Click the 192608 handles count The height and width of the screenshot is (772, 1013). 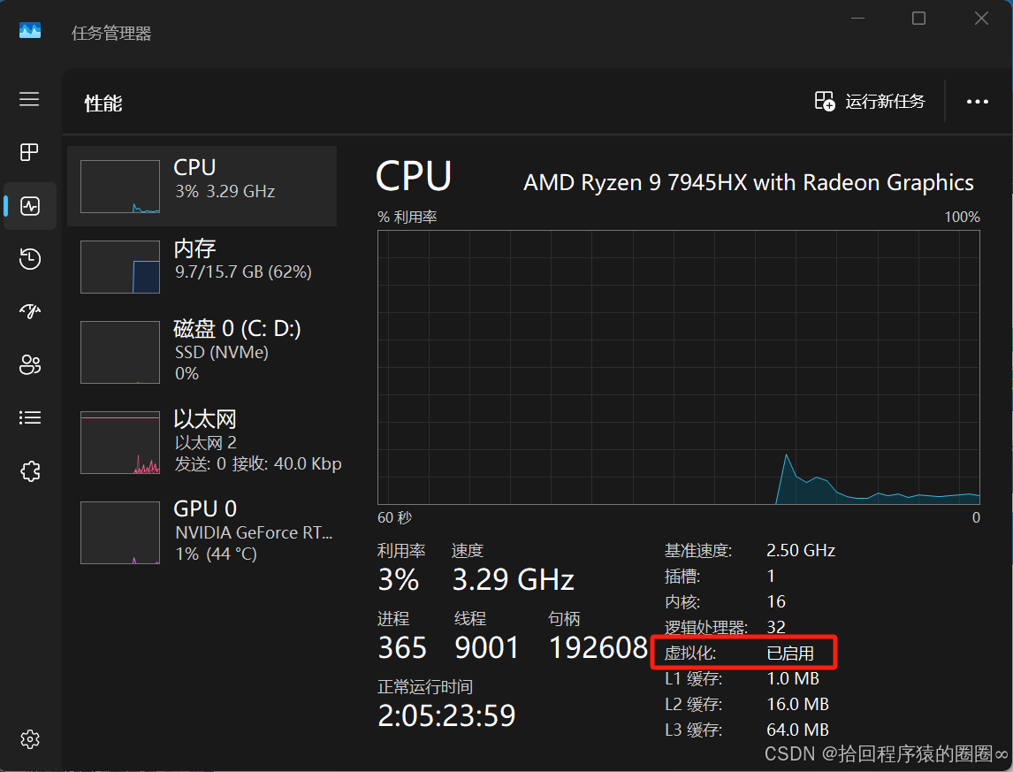[x=598, y=648]
